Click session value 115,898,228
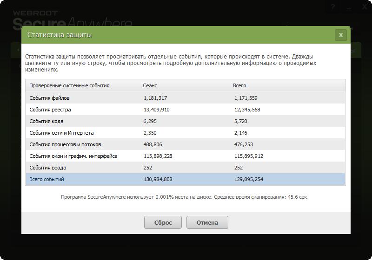372x260 pixels. (x=158, y=156)
